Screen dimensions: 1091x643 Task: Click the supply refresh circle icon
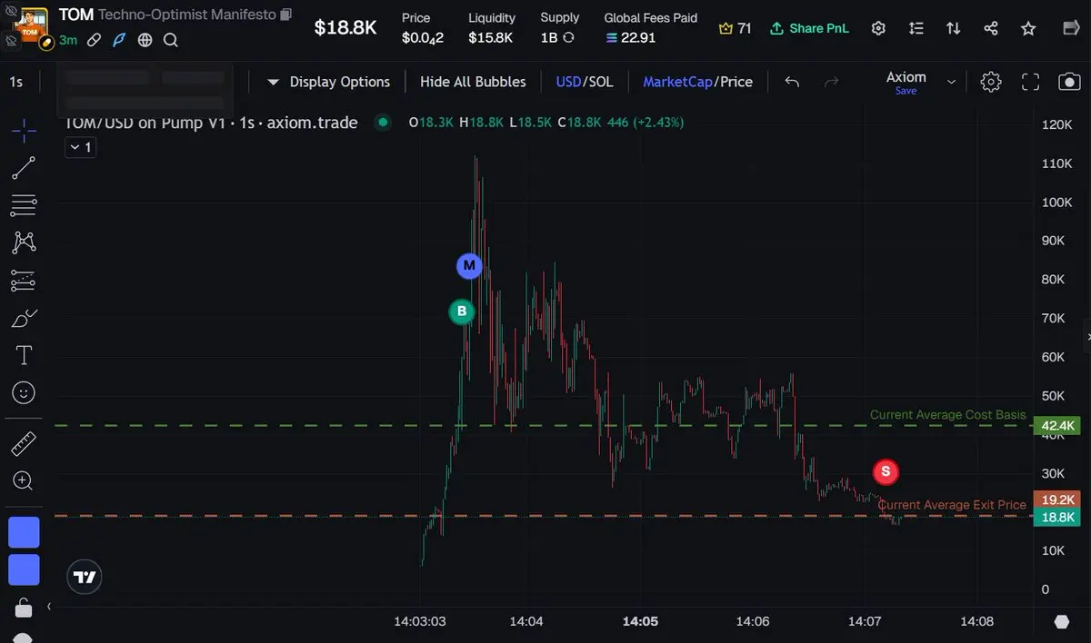pyautogui.click(x=569, y=38)
